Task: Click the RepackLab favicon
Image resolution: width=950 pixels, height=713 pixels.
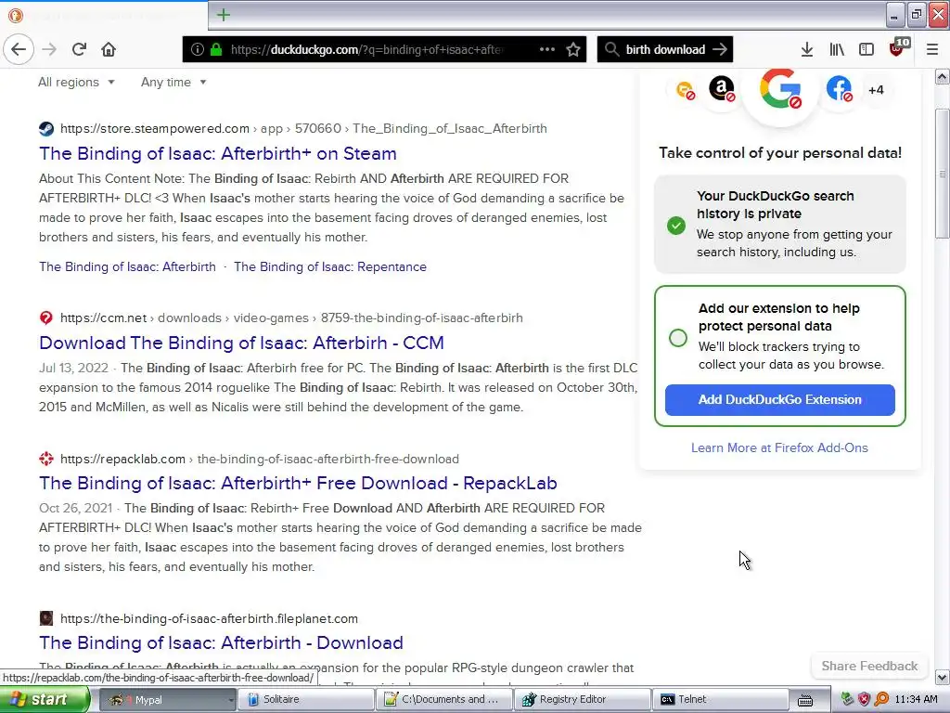Action: point(46,459)
